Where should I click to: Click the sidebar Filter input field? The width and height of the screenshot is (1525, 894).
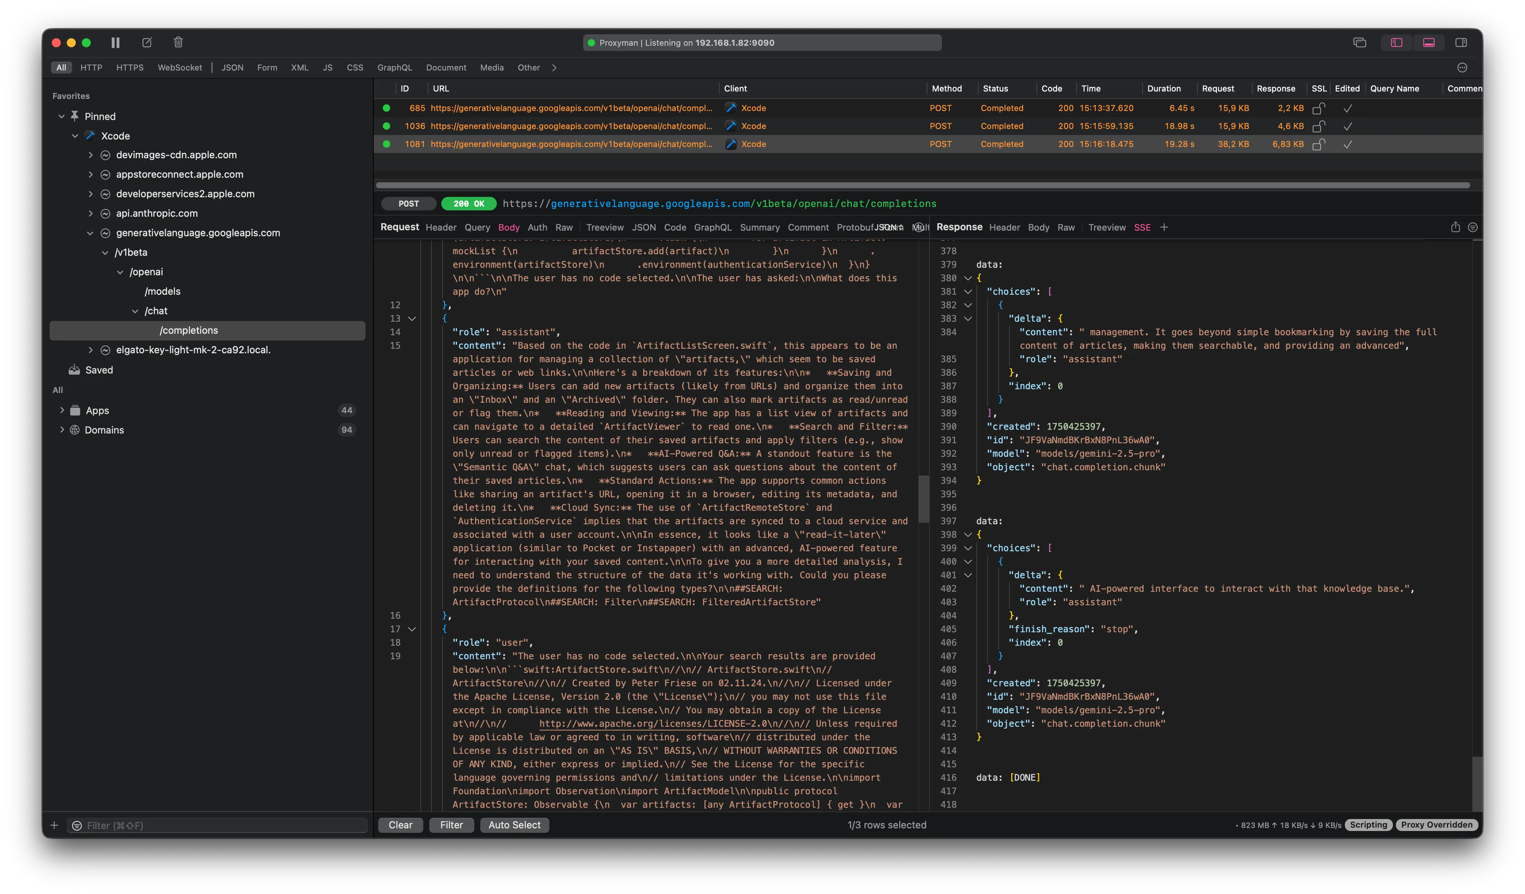click(218, 826)
